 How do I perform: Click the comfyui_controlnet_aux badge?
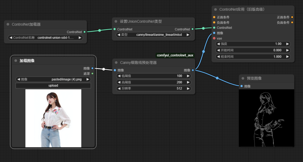(x=175, y=55)
